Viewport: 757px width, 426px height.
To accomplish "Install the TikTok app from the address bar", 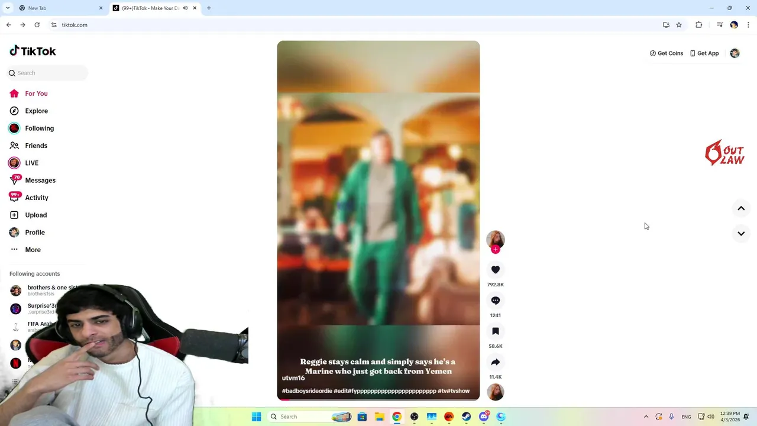I will [x=666, y=25].
